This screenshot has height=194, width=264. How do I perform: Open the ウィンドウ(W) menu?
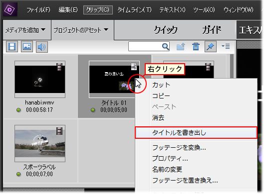239,10
